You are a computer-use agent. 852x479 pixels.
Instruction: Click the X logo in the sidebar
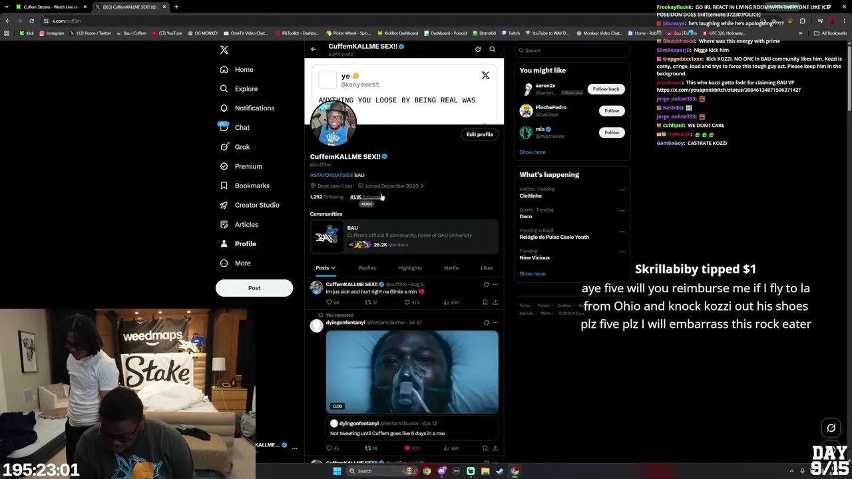tap(224, 50)
